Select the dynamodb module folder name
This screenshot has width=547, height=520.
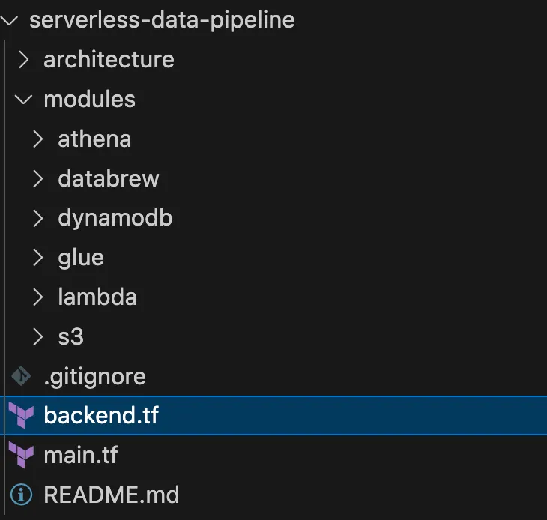115,218
